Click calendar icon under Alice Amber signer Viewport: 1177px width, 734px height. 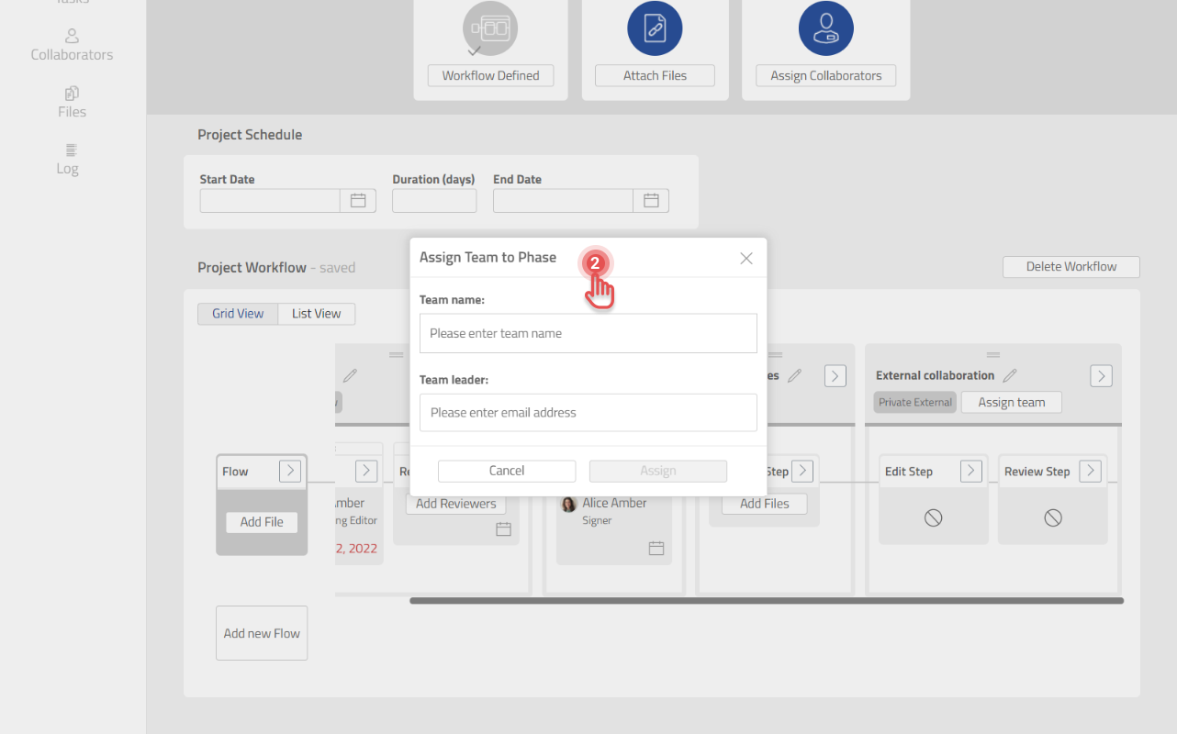(656, 548)
